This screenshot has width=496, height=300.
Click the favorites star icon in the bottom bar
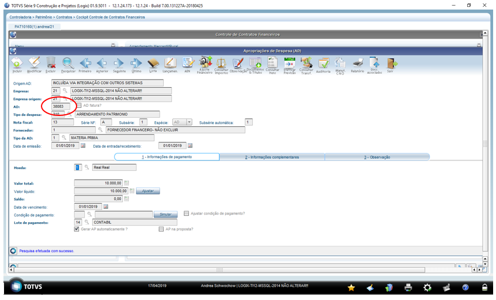click(x=351, y=287)
